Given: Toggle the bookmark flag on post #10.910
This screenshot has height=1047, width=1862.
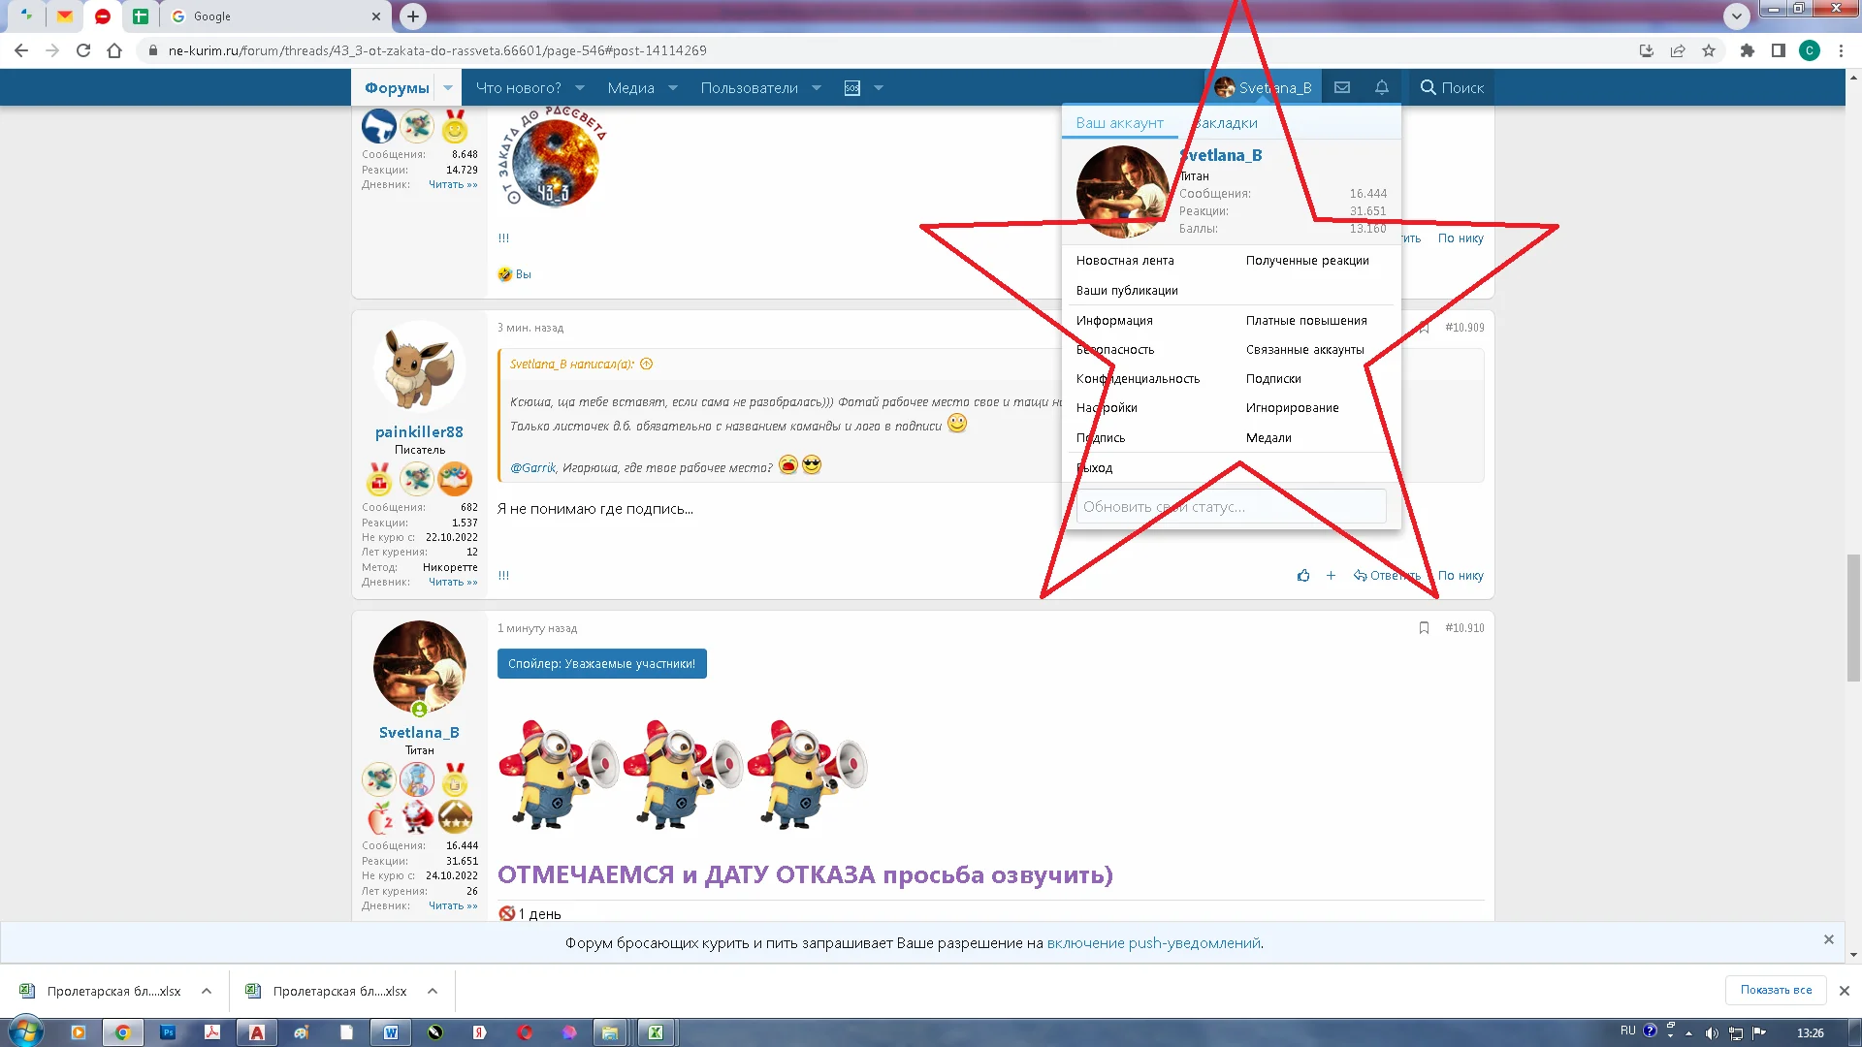Looking at the screenshot, I should click(1424, 627).
